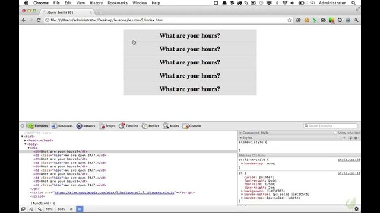Open the Audits panel

[171, 126]
